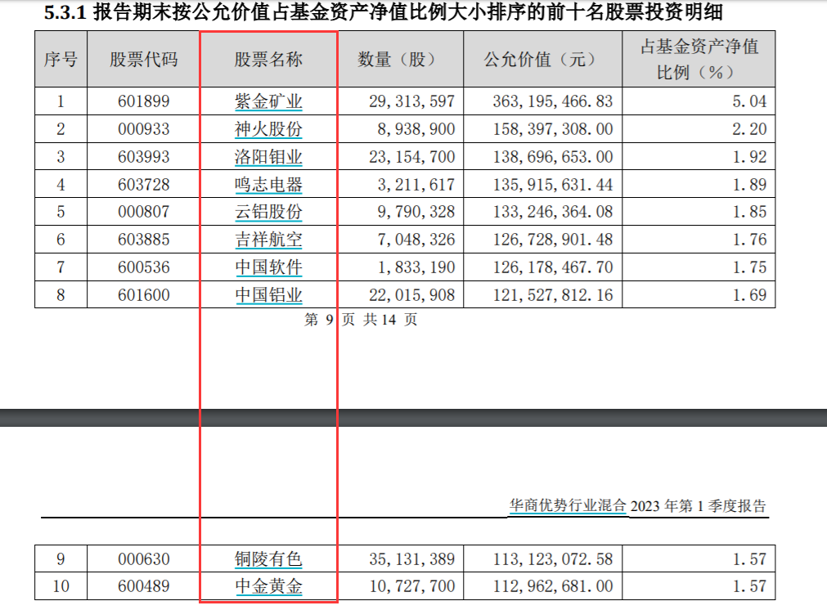Click the 数量（股） column header
Viewport: 827px width, 610px height.
click(x=401, y=59)
